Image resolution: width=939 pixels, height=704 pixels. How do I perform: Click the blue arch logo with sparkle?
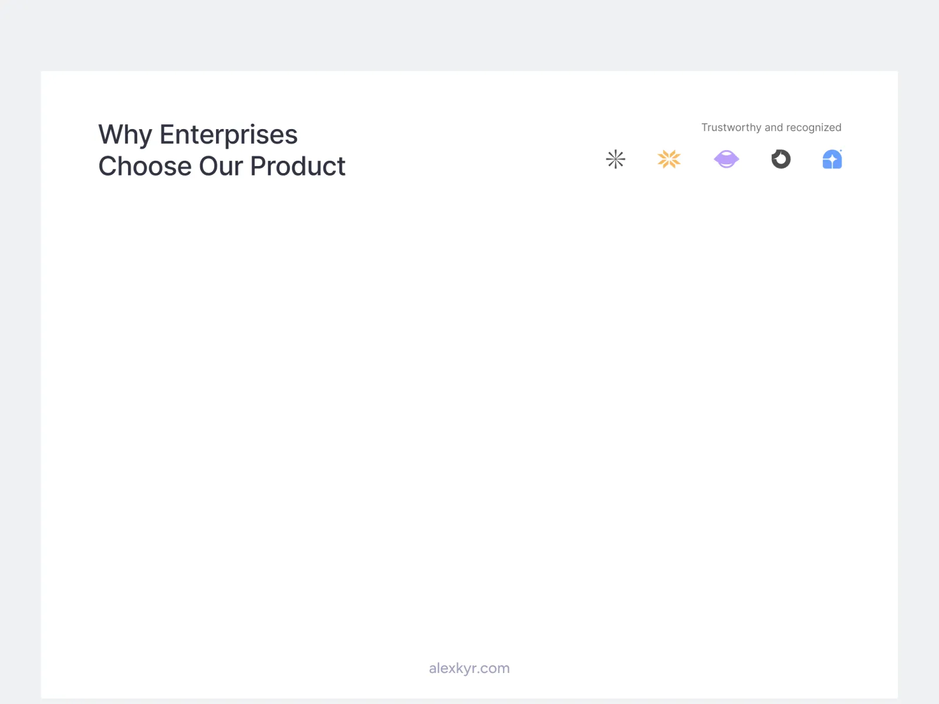coord(832,159)
